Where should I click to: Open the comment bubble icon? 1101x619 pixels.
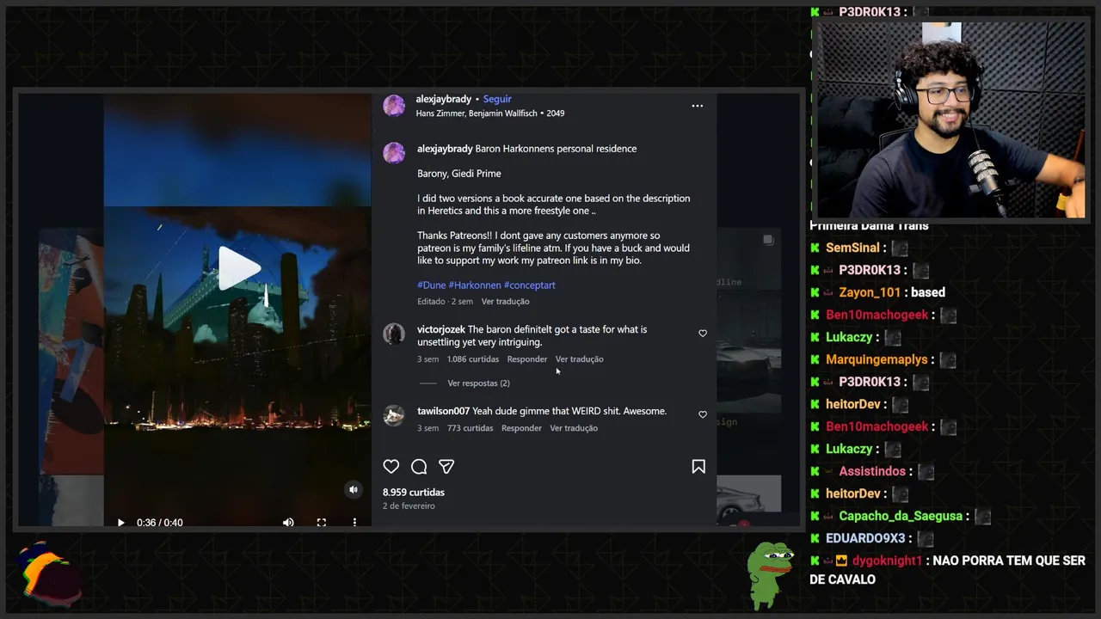[x=419, y=466]
